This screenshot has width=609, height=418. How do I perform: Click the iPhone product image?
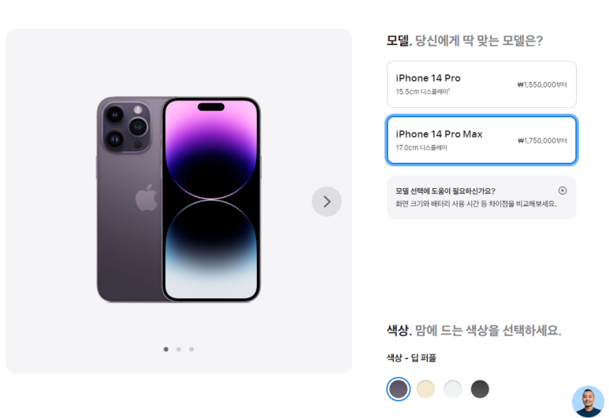click(179, 199)
